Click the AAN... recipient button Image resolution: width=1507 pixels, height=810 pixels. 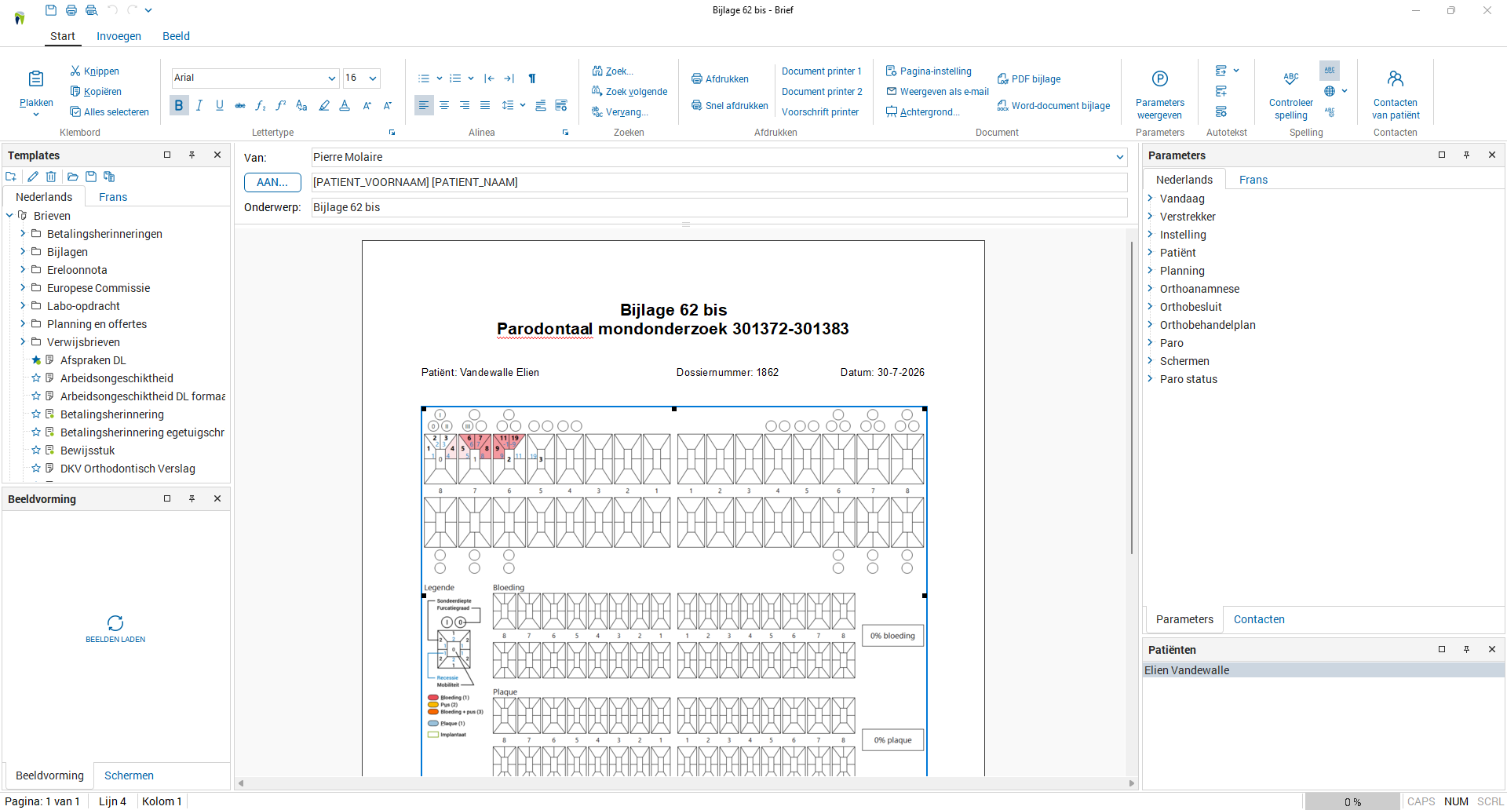click(272, 182)
